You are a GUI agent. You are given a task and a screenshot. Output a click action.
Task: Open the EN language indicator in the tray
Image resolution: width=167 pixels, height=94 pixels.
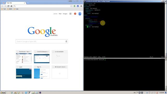point(135,93)
